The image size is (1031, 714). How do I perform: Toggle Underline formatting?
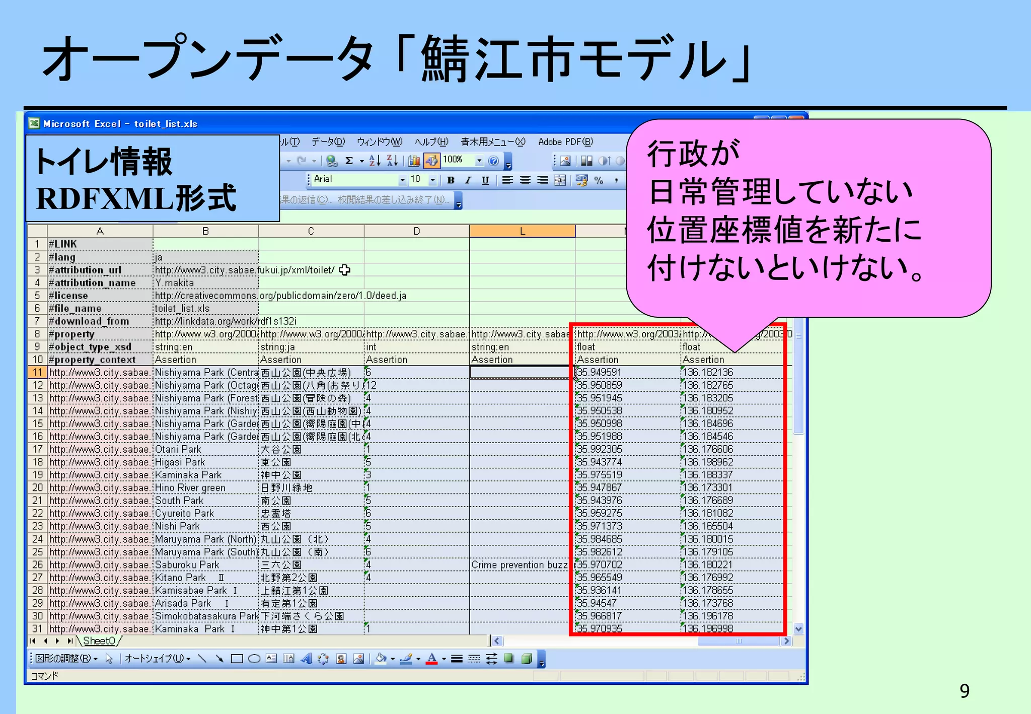(x=485, y=180)
